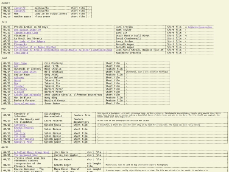The image size is (229, 172).
Task: Follow the Cathedral link
Action: click(x=20, y=125)
